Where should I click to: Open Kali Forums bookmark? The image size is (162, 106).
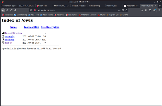46,15
